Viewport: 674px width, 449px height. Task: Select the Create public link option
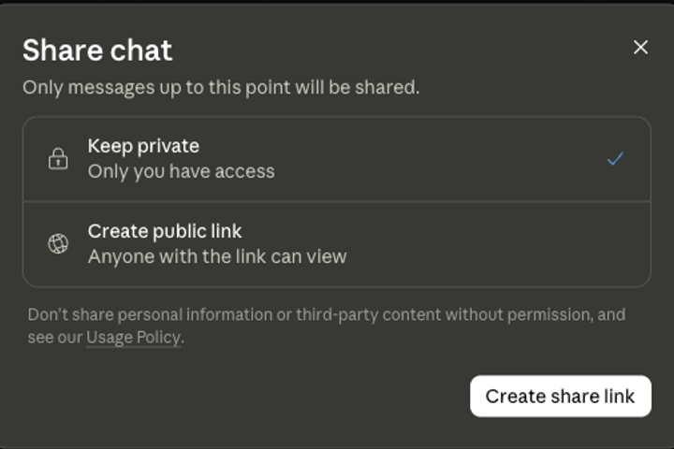click(337, 244)
